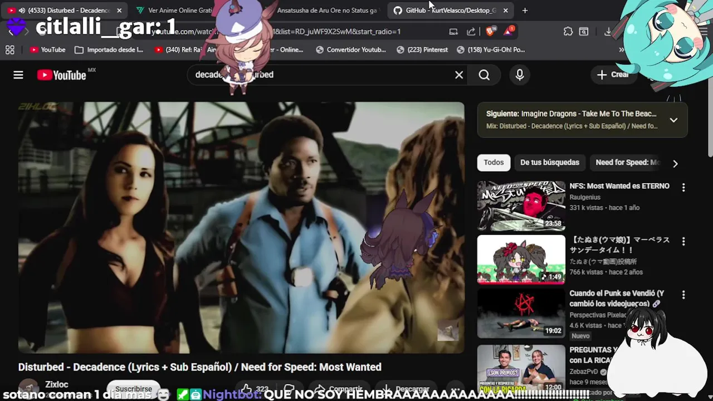The width and height of the screenshot is (713, 401).
Task: Switch to the Disturbed - Decadence browser tab
Action: (x=65, y=10)
